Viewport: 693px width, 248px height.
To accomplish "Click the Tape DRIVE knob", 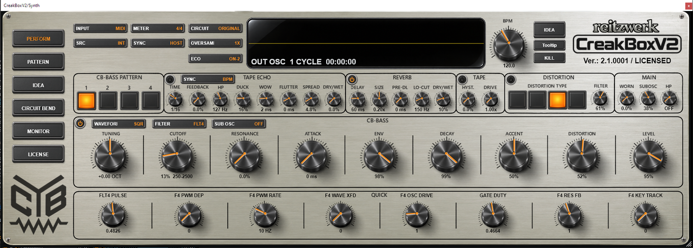I will pyautogui.click(x=490, y=99).
